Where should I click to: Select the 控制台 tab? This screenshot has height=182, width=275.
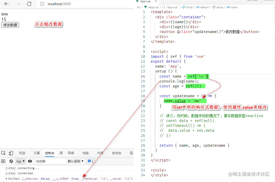click(x=50, y=153)
